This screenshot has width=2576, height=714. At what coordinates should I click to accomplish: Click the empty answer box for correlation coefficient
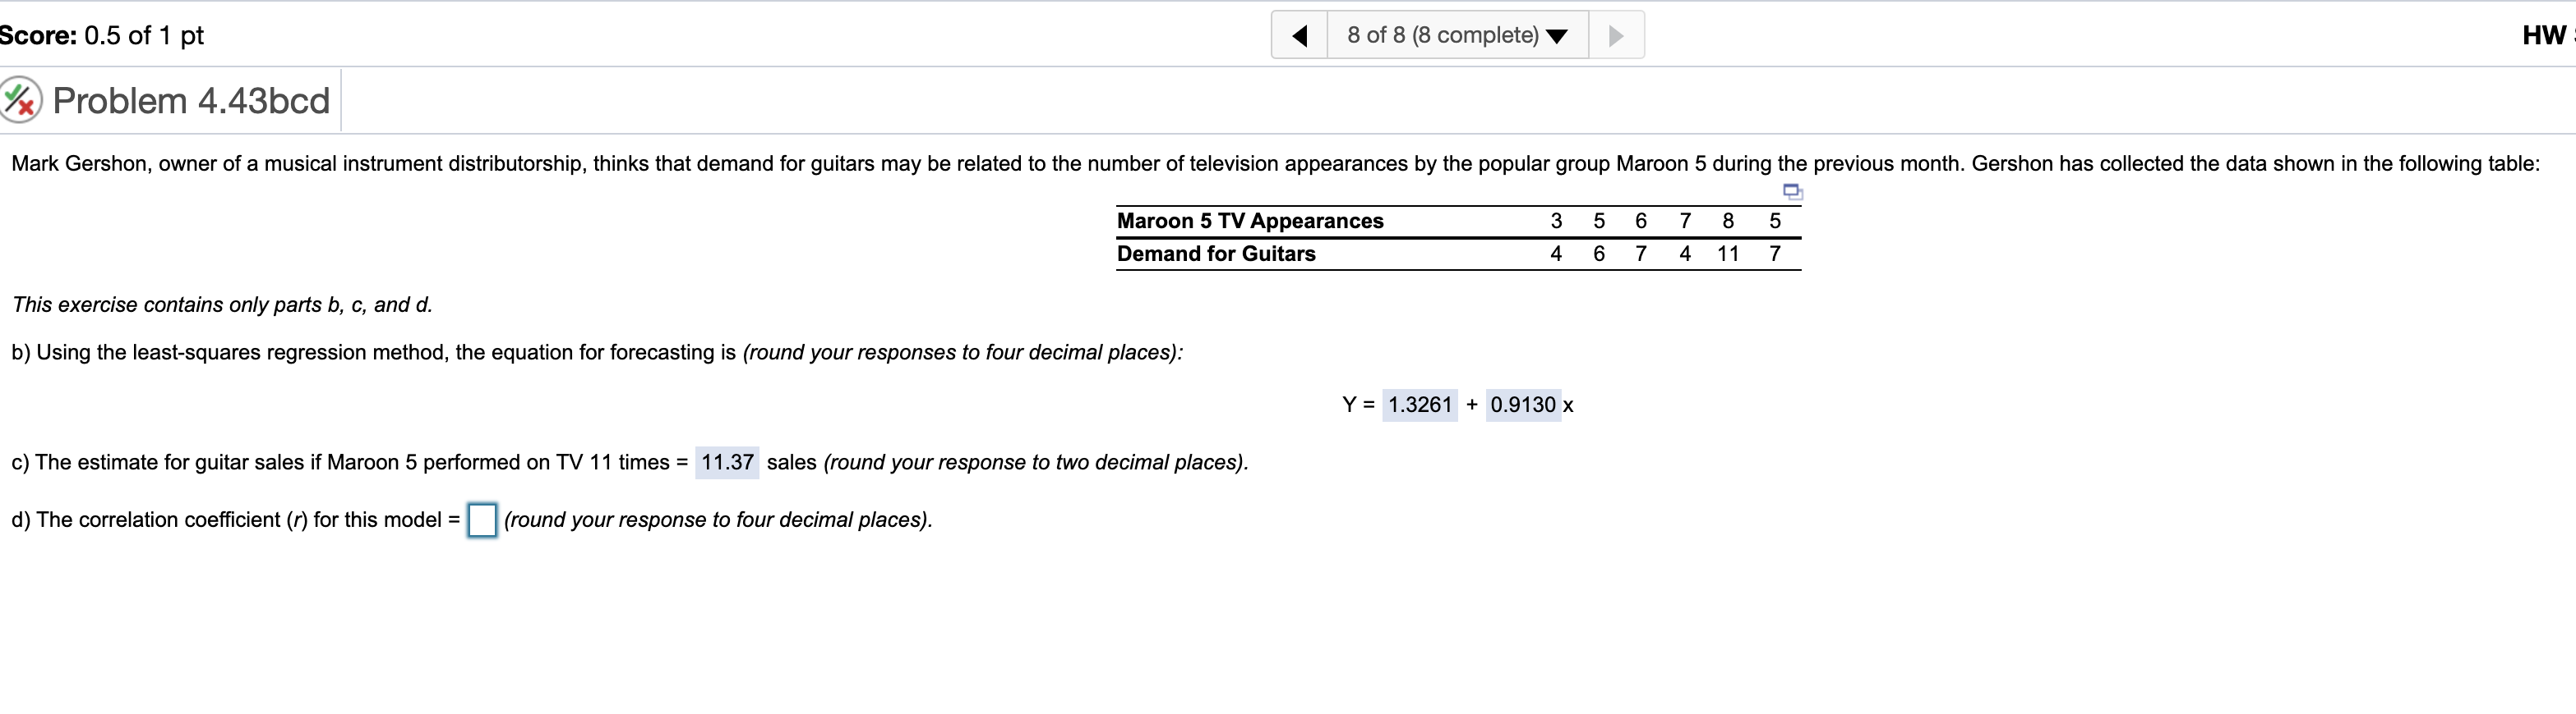pos(482,519)
